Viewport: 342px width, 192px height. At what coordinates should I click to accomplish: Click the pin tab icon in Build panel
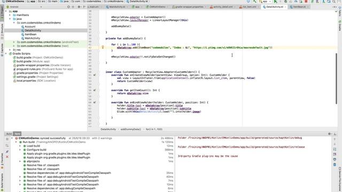[x=7, y=151]
